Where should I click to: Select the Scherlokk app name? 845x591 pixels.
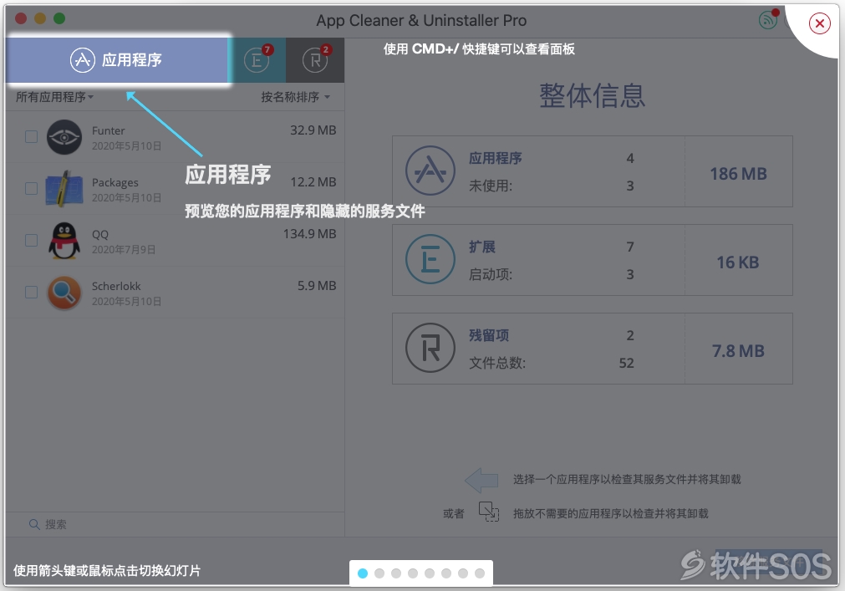(116, 286)
